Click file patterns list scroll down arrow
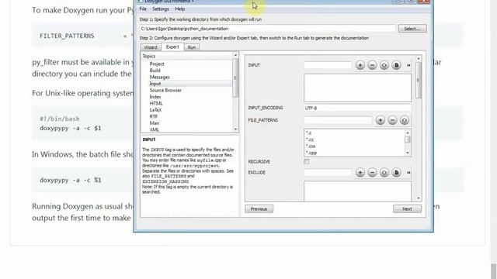497x279 pixels. (x=408, y=153)
